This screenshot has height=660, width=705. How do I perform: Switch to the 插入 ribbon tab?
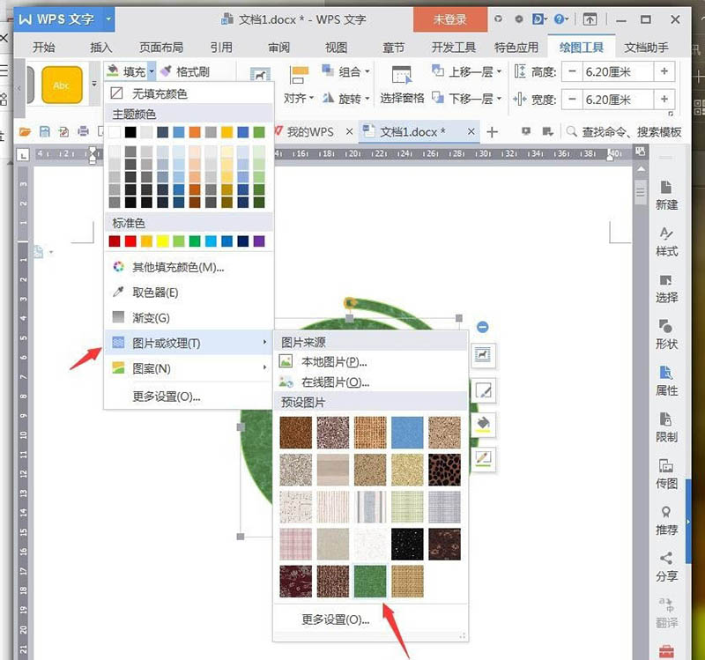tap(100, 48)
